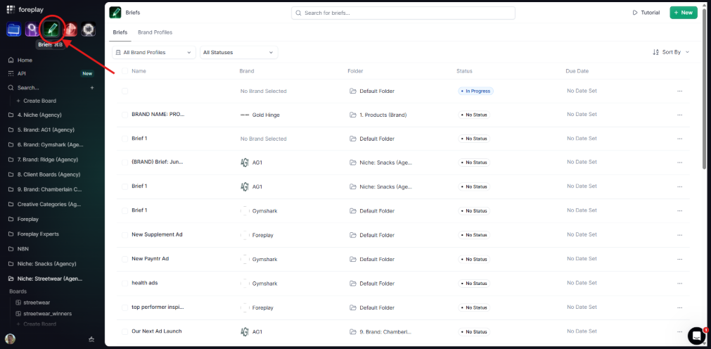Screen dimensions: 711x349
Task: Open the In Progress status dropdown
Action: (x=475, y=91)
